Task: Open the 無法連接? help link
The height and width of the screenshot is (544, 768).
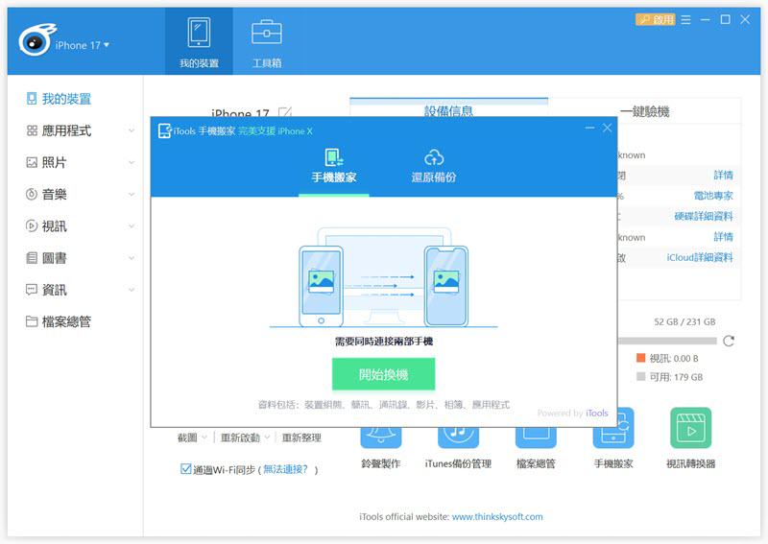Action: point(285,469)
